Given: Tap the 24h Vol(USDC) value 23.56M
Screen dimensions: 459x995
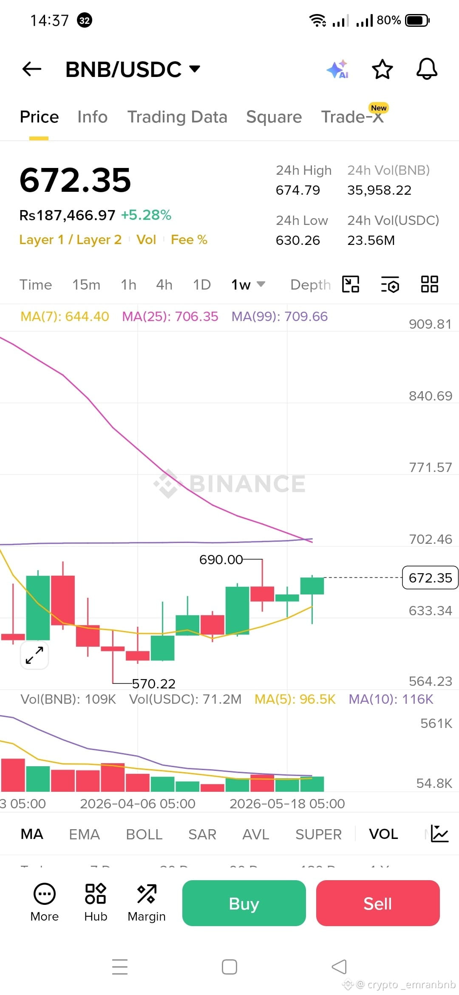Looking at the screenshot, I should (371, 240).
